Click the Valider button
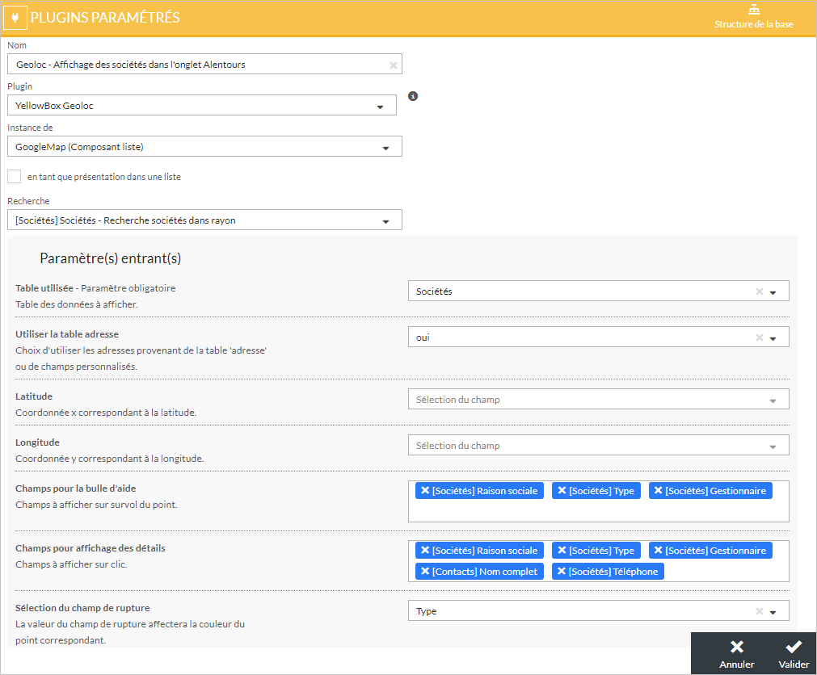The image size is (817, 675). tap(794, 654)
